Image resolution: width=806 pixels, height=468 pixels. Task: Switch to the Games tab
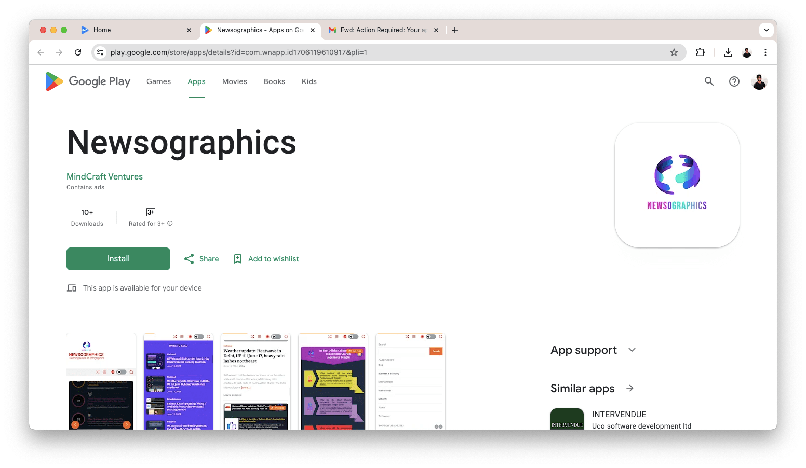pos(158,81)
